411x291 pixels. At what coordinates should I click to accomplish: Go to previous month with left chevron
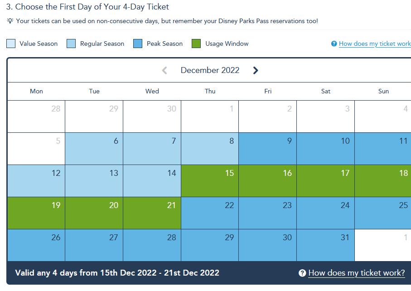[x=164, y=70]
